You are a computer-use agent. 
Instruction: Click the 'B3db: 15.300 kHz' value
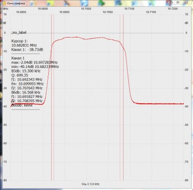26,71
